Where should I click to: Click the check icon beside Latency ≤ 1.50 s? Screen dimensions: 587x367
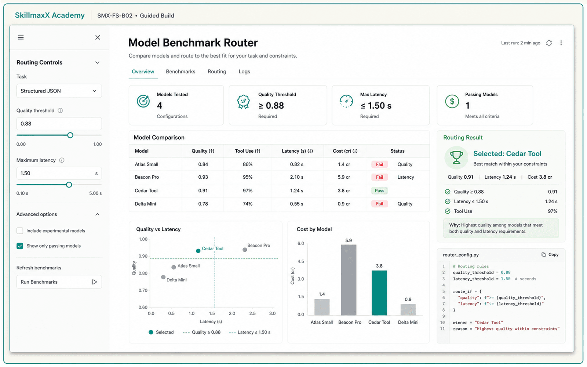point(448,201)
